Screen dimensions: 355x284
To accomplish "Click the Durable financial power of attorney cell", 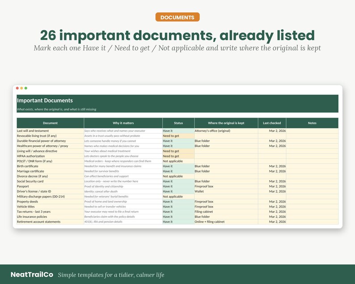I will pyautogui.click(x=50, y=141).
